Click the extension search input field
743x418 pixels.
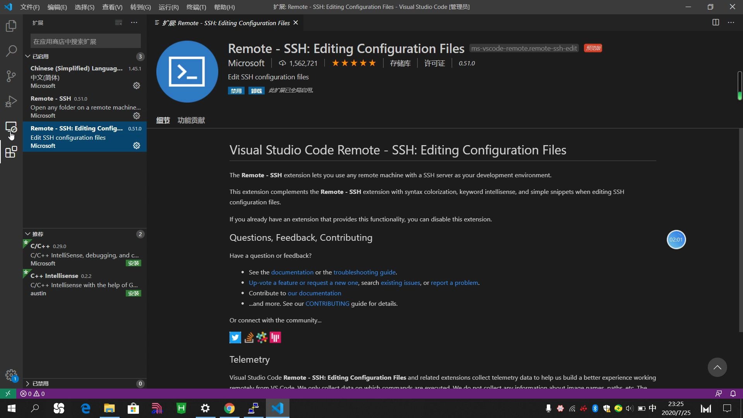coord(85,41)
